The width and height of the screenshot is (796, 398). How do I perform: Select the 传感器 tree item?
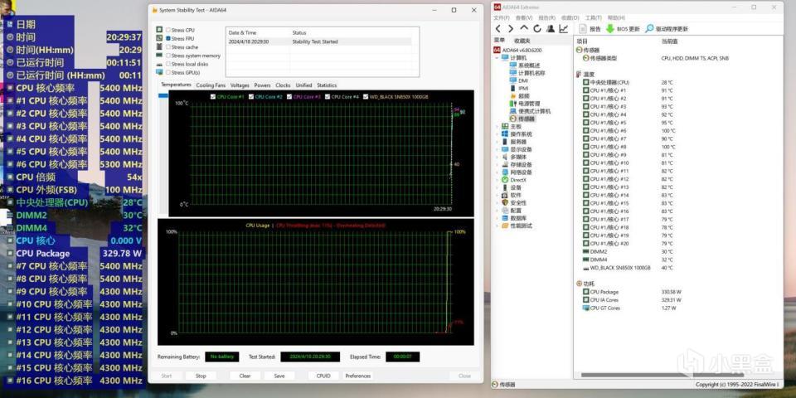click(526, 119)
